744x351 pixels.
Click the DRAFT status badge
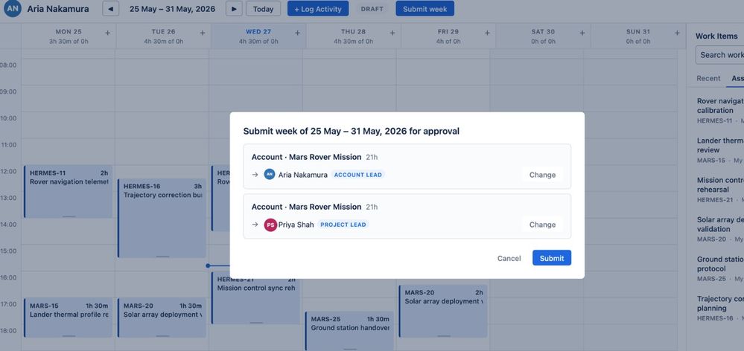[372, 8]
